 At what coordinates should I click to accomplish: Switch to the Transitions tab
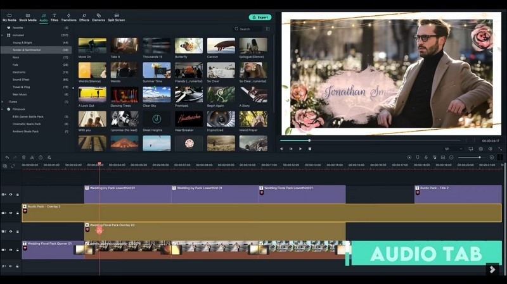tap(68, 18)
